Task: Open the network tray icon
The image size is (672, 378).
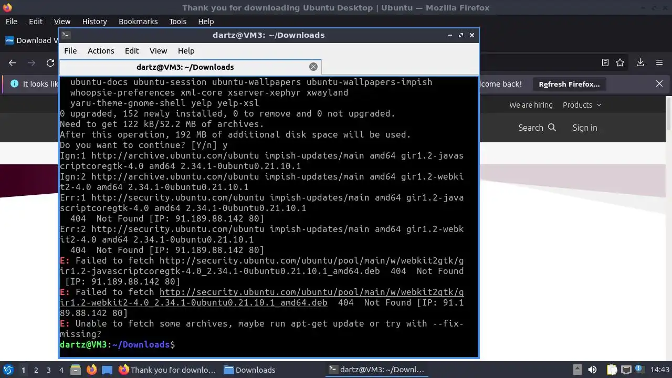Action: [x=626, y=370]
